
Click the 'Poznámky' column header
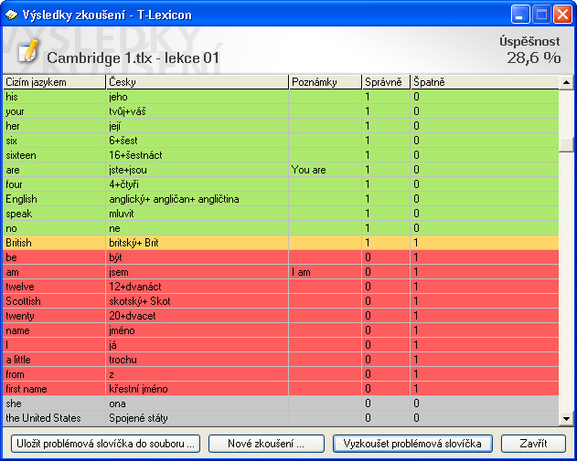pos(326,82)
